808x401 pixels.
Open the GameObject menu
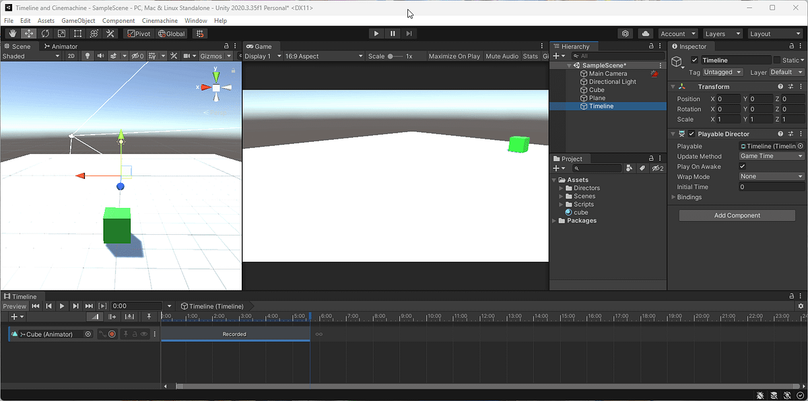click(77, 20)
